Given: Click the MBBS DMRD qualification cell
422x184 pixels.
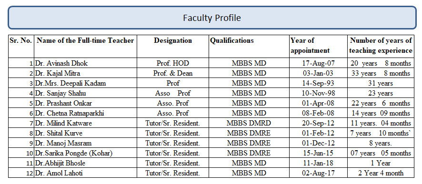Looking at the screenshot, I should 249,123.
